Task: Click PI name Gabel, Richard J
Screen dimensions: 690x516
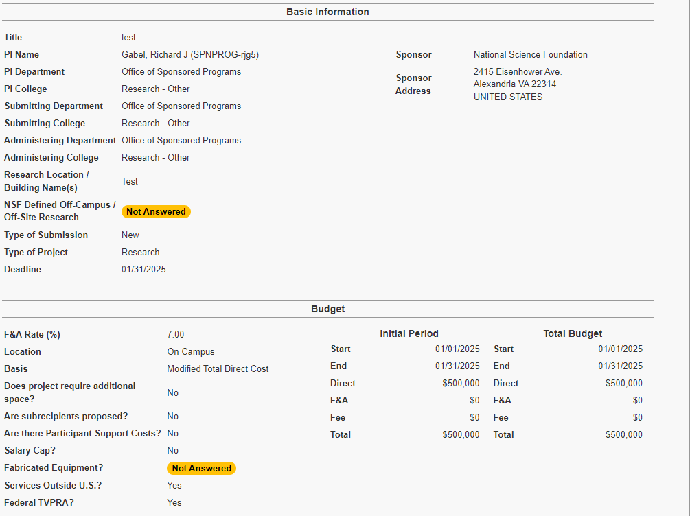Action: (x=190, y=55)
